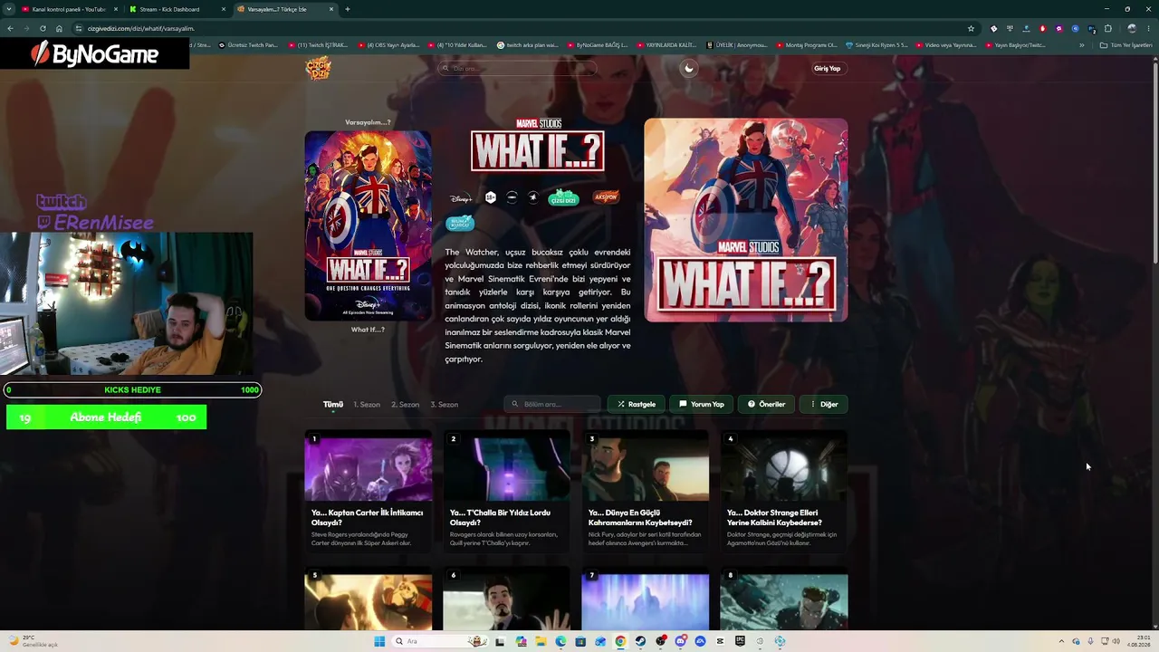Switch to Stream - Kick Dashboard tab
Viewport: 1159px width, 652px height.
pyautogui.click(x=177, y=9)
